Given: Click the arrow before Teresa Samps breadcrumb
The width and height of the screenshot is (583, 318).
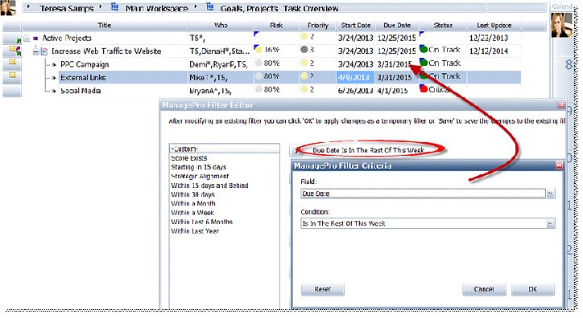Looking at the screenshot, I should pos(28,6).
